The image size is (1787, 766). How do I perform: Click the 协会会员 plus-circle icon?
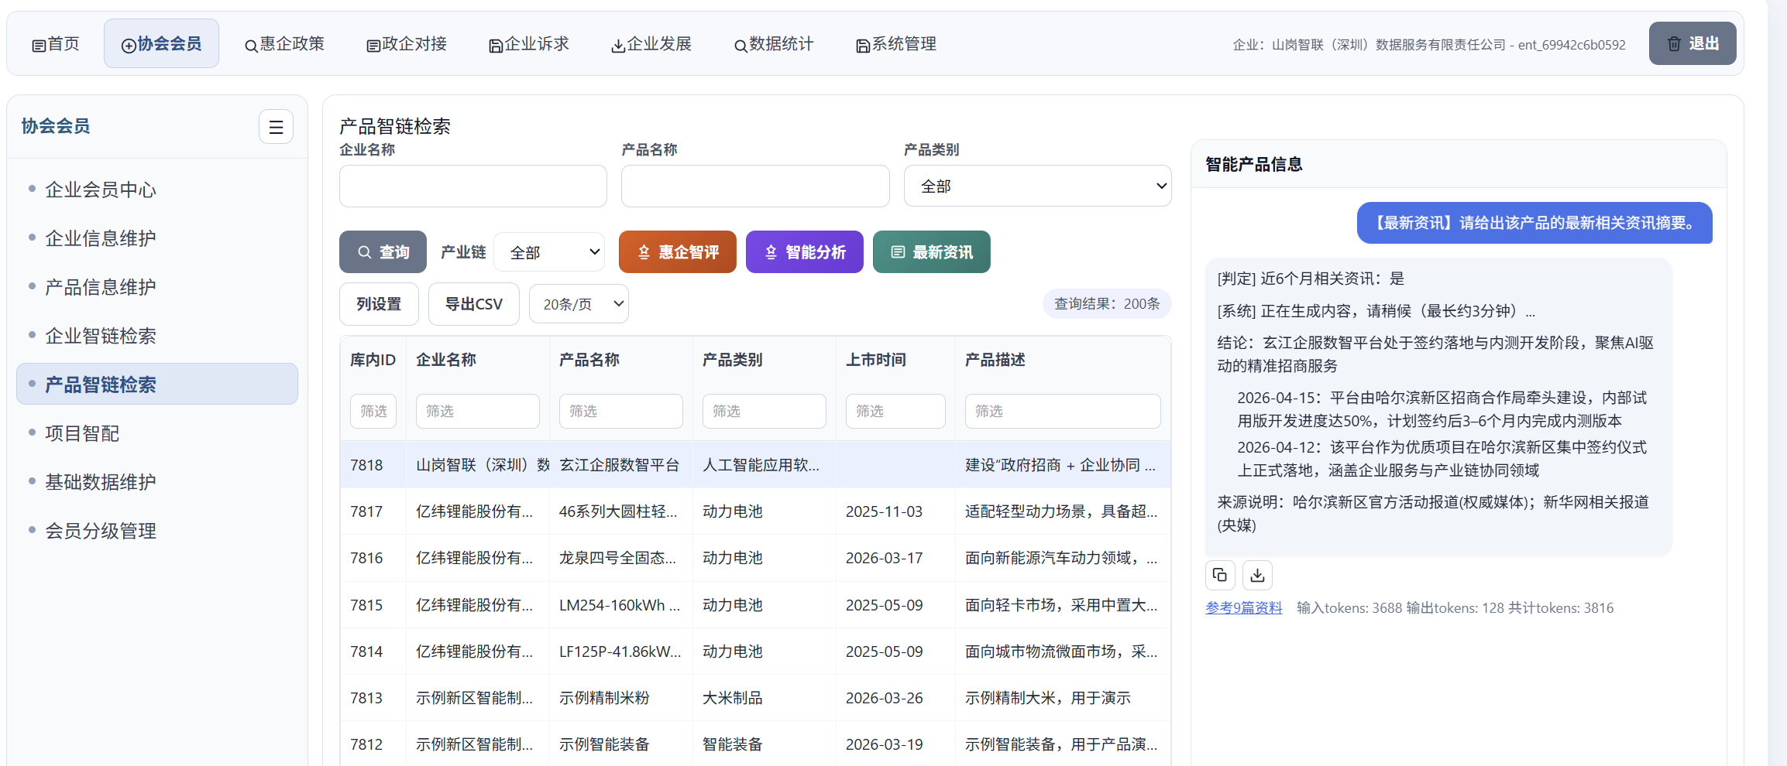pyautogui.click(x=129, y=46)
